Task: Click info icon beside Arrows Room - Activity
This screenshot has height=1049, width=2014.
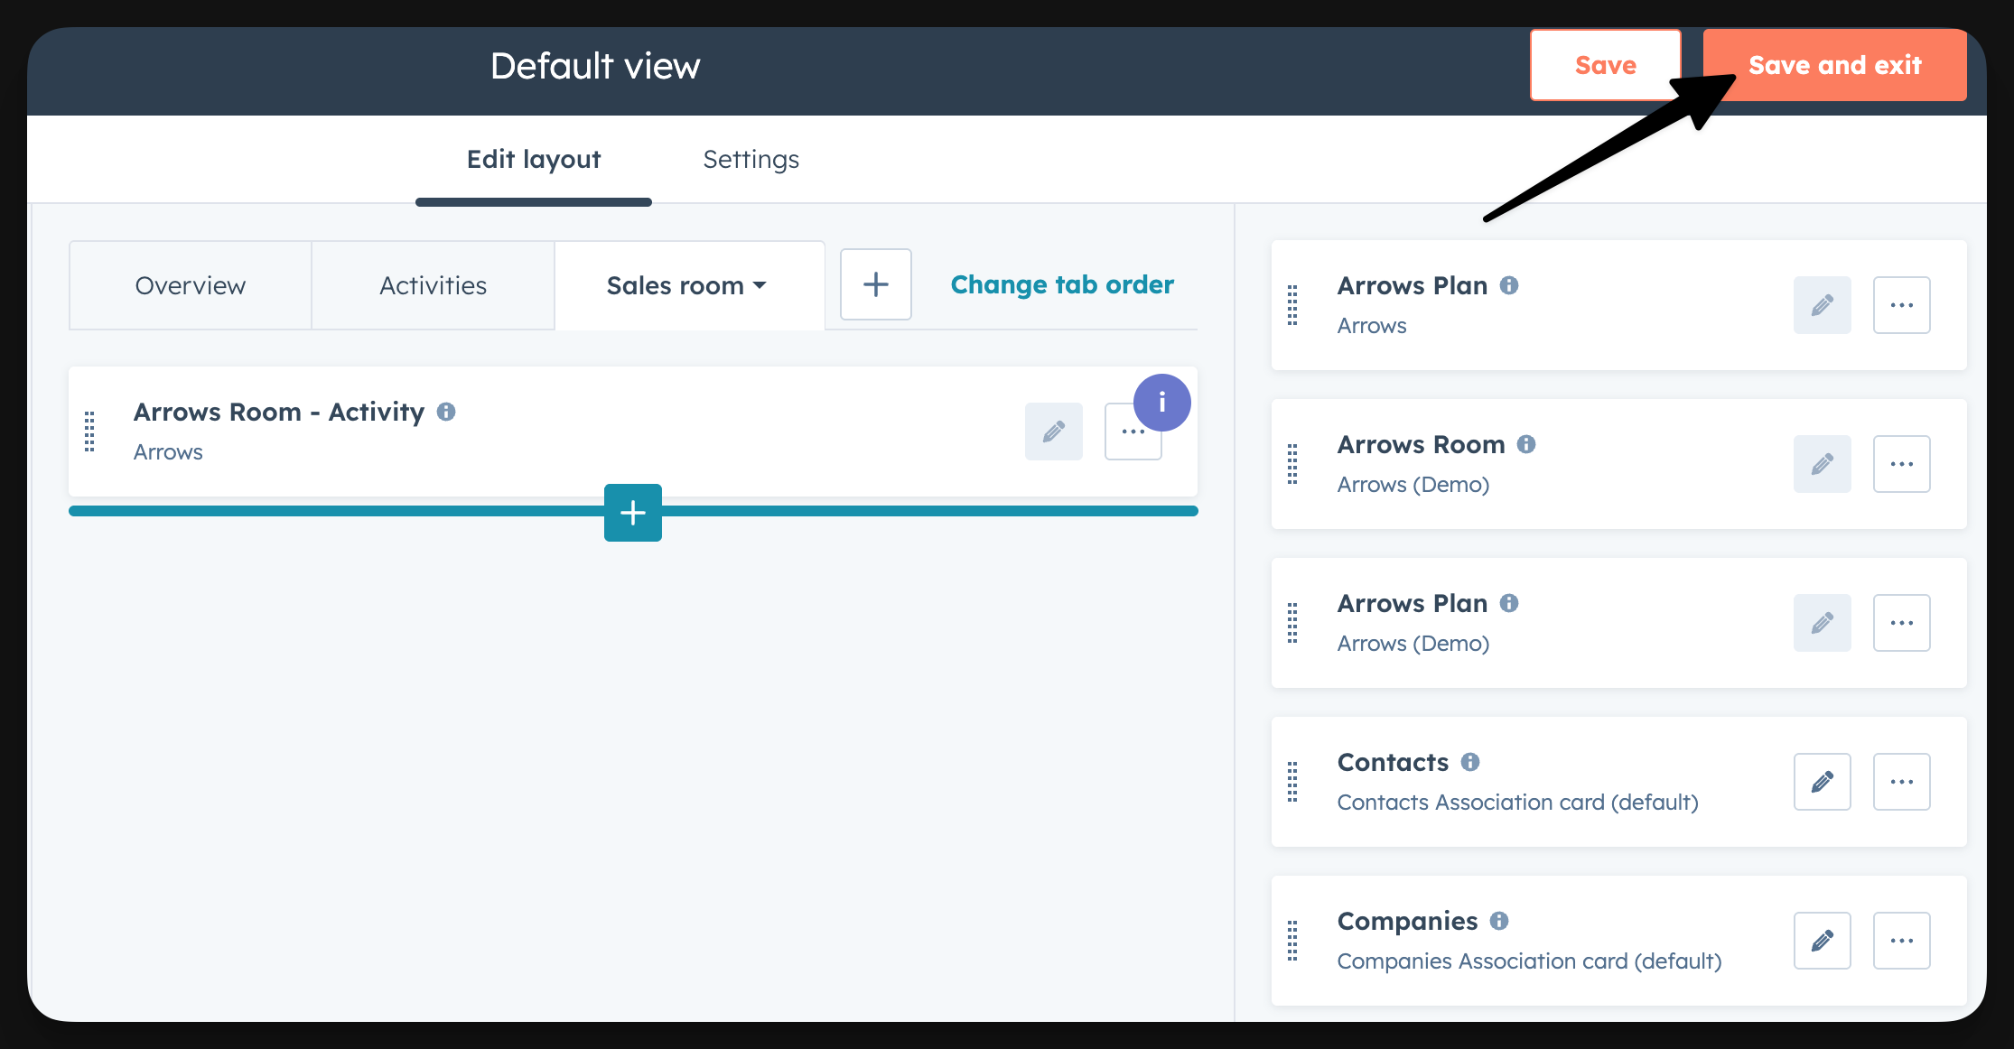Action: (446, 412)
